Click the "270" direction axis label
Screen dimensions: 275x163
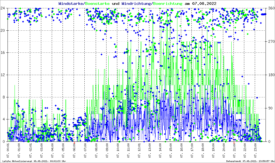click(x=271, y=41)
